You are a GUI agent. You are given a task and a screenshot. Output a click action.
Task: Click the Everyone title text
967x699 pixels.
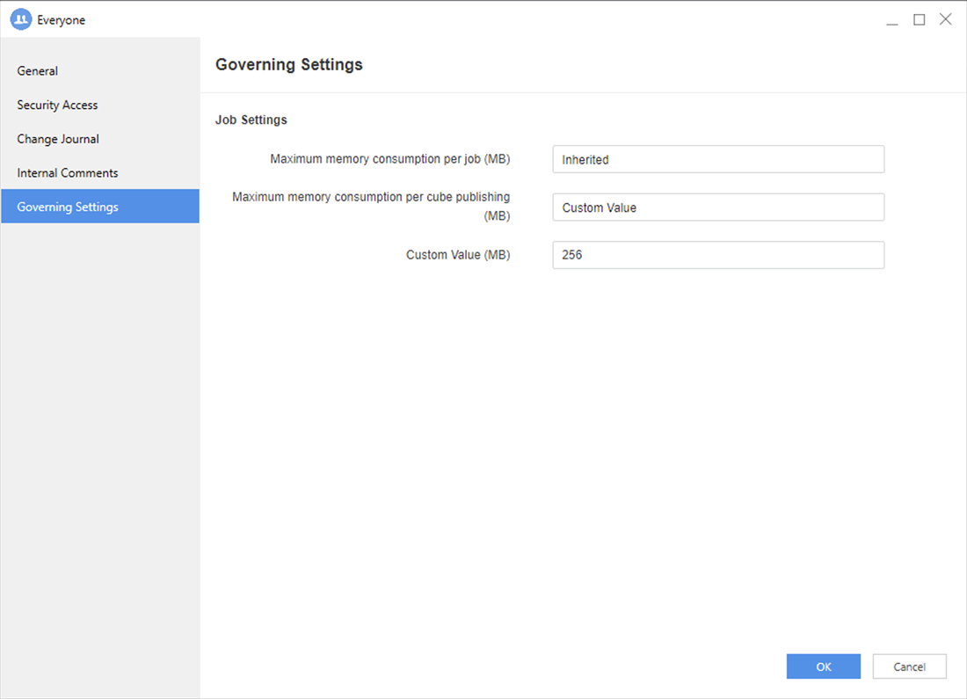point(62,20)
